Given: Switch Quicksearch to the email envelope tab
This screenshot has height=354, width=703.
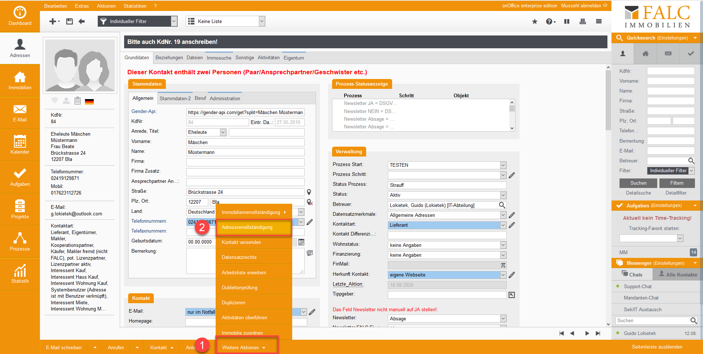Looking at the screenshot, I should click(x=668, y=54).
